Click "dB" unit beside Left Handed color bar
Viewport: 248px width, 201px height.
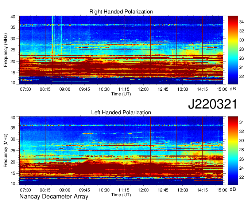point(233,189)
